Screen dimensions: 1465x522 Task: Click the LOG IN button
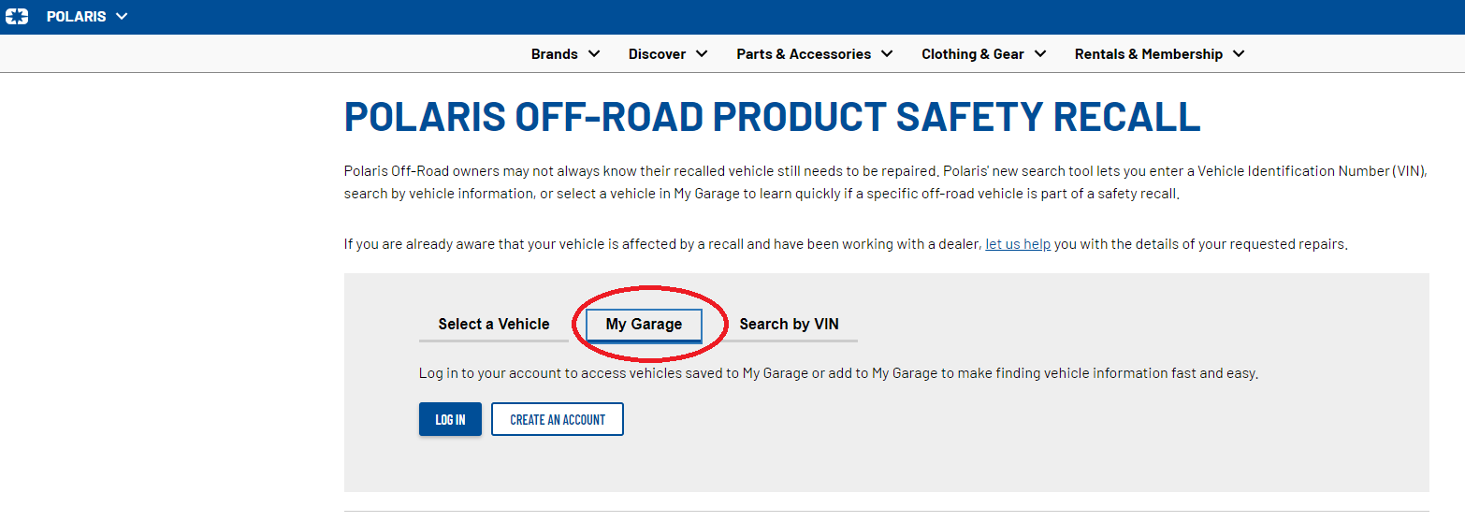(450, 419)
